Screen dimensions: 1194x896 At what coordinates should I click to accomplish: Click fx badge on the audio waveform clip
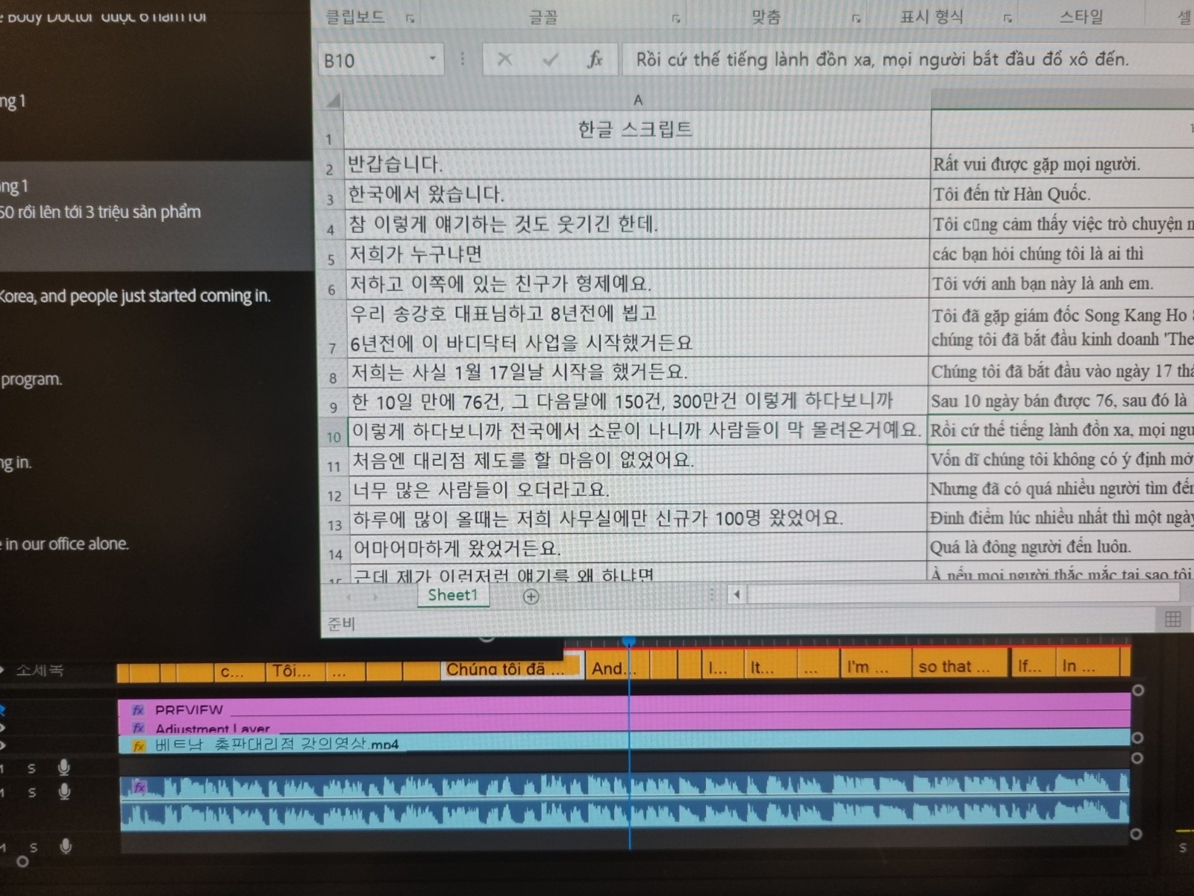click(140, 786)
